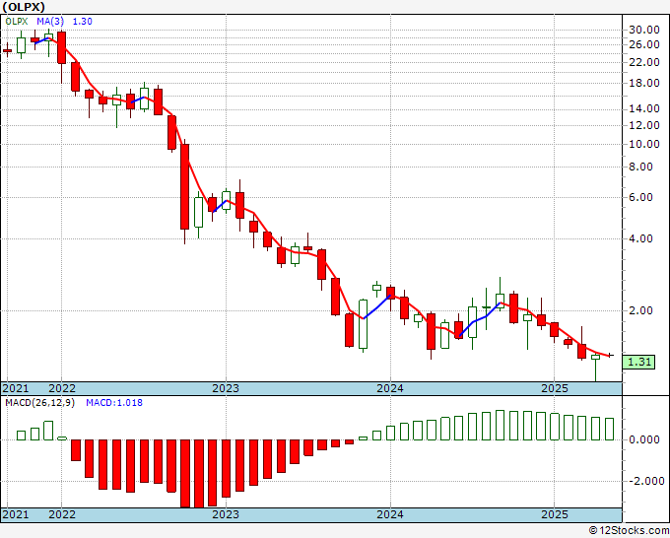Click the 2024 label on price time axis
670x538 pixels.
click(x=390, y=388)
